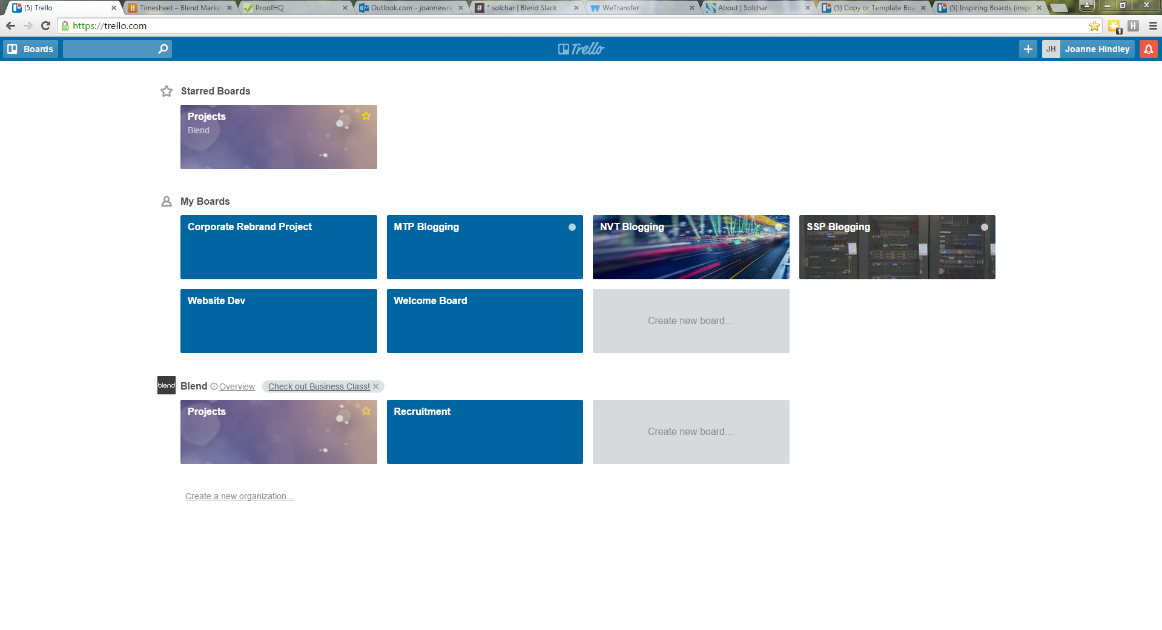Click Create a new organization link
This screenshot has height=630, width=1162.
click(x=240, y=496)
